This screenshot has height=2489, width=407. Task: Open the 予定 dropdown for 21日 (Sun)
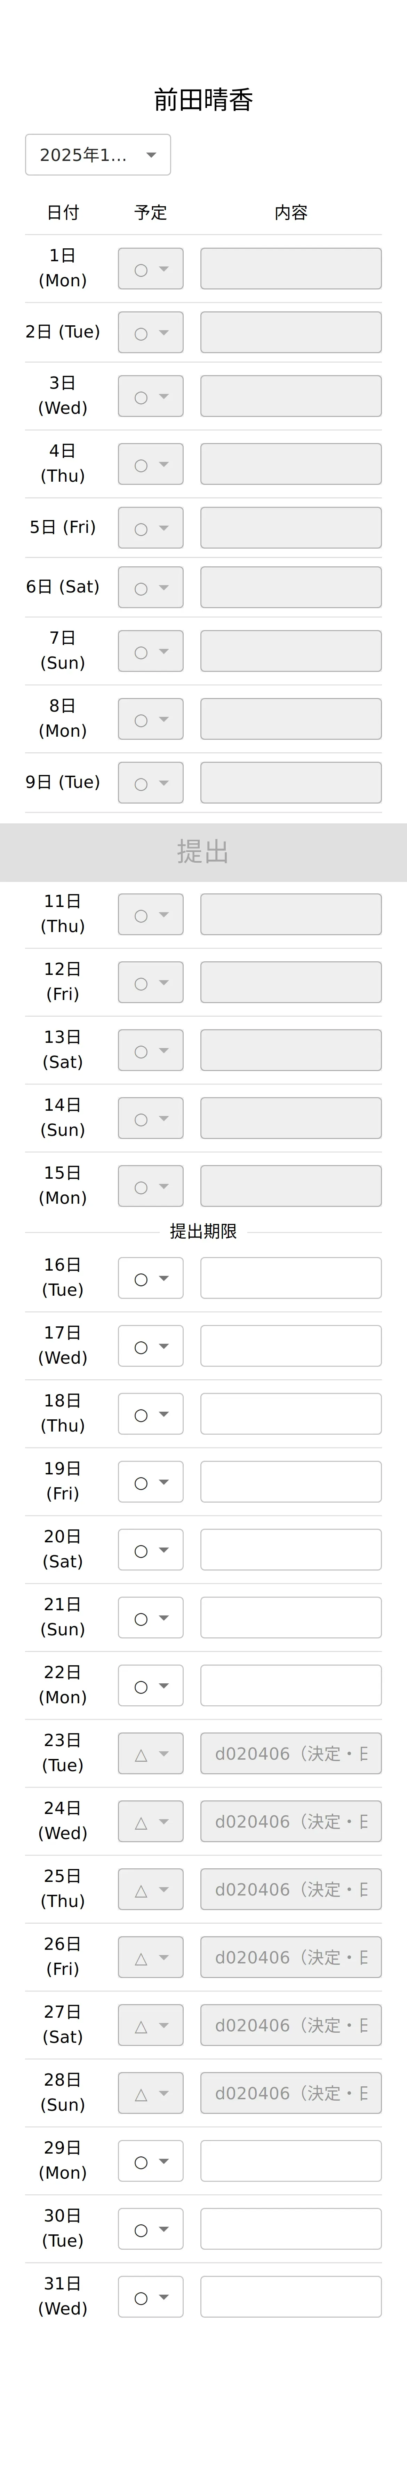point(151,1618)
